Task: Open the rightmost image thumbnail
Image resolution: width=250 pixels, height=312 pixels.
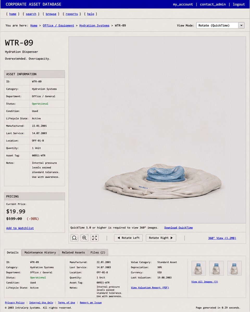Action: point(234,268)
